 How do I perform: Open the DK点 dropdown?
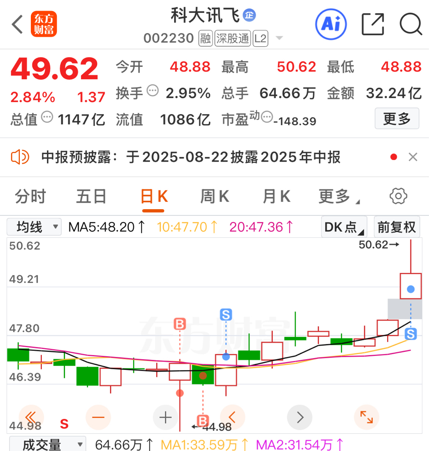click(x=344, y=227)
